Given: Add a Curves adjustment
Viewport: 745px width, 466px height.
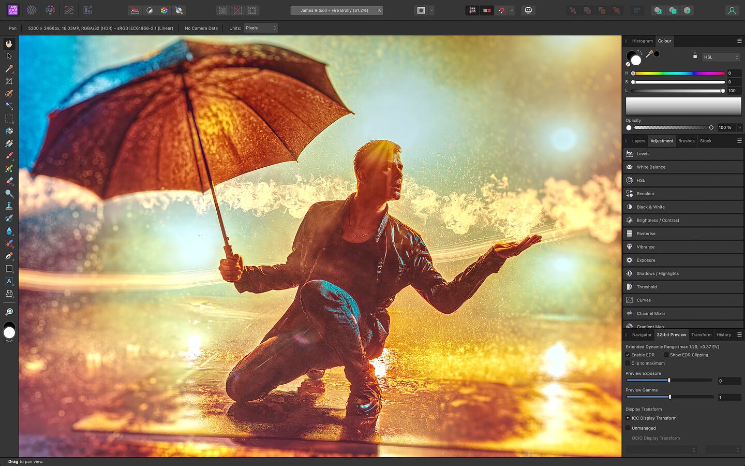Looking at the screenshot, I should (683, 300).
